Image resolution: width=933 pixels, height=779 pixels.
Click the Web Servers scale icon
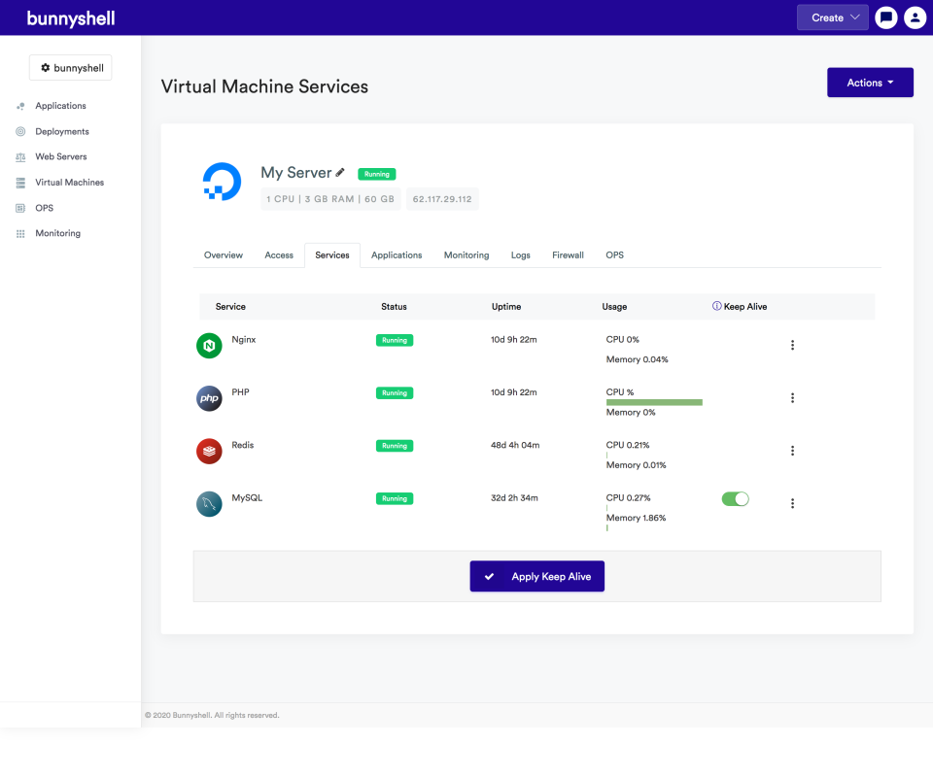click(20, 157)
